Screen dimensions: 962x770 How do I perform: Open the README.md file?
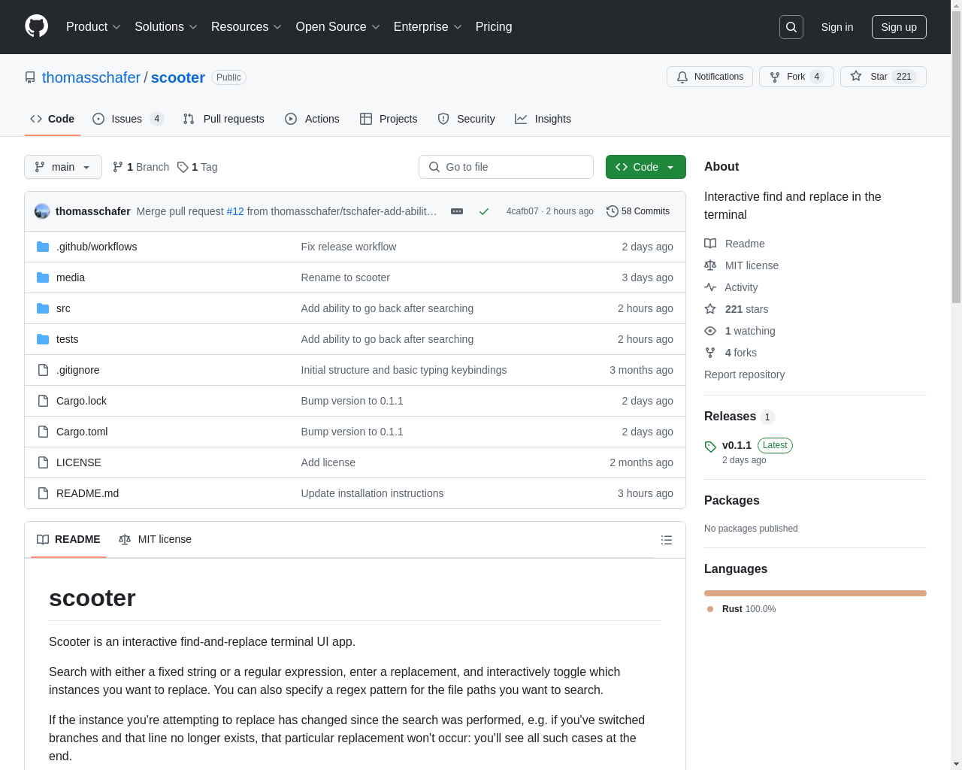tap(87, 493)
